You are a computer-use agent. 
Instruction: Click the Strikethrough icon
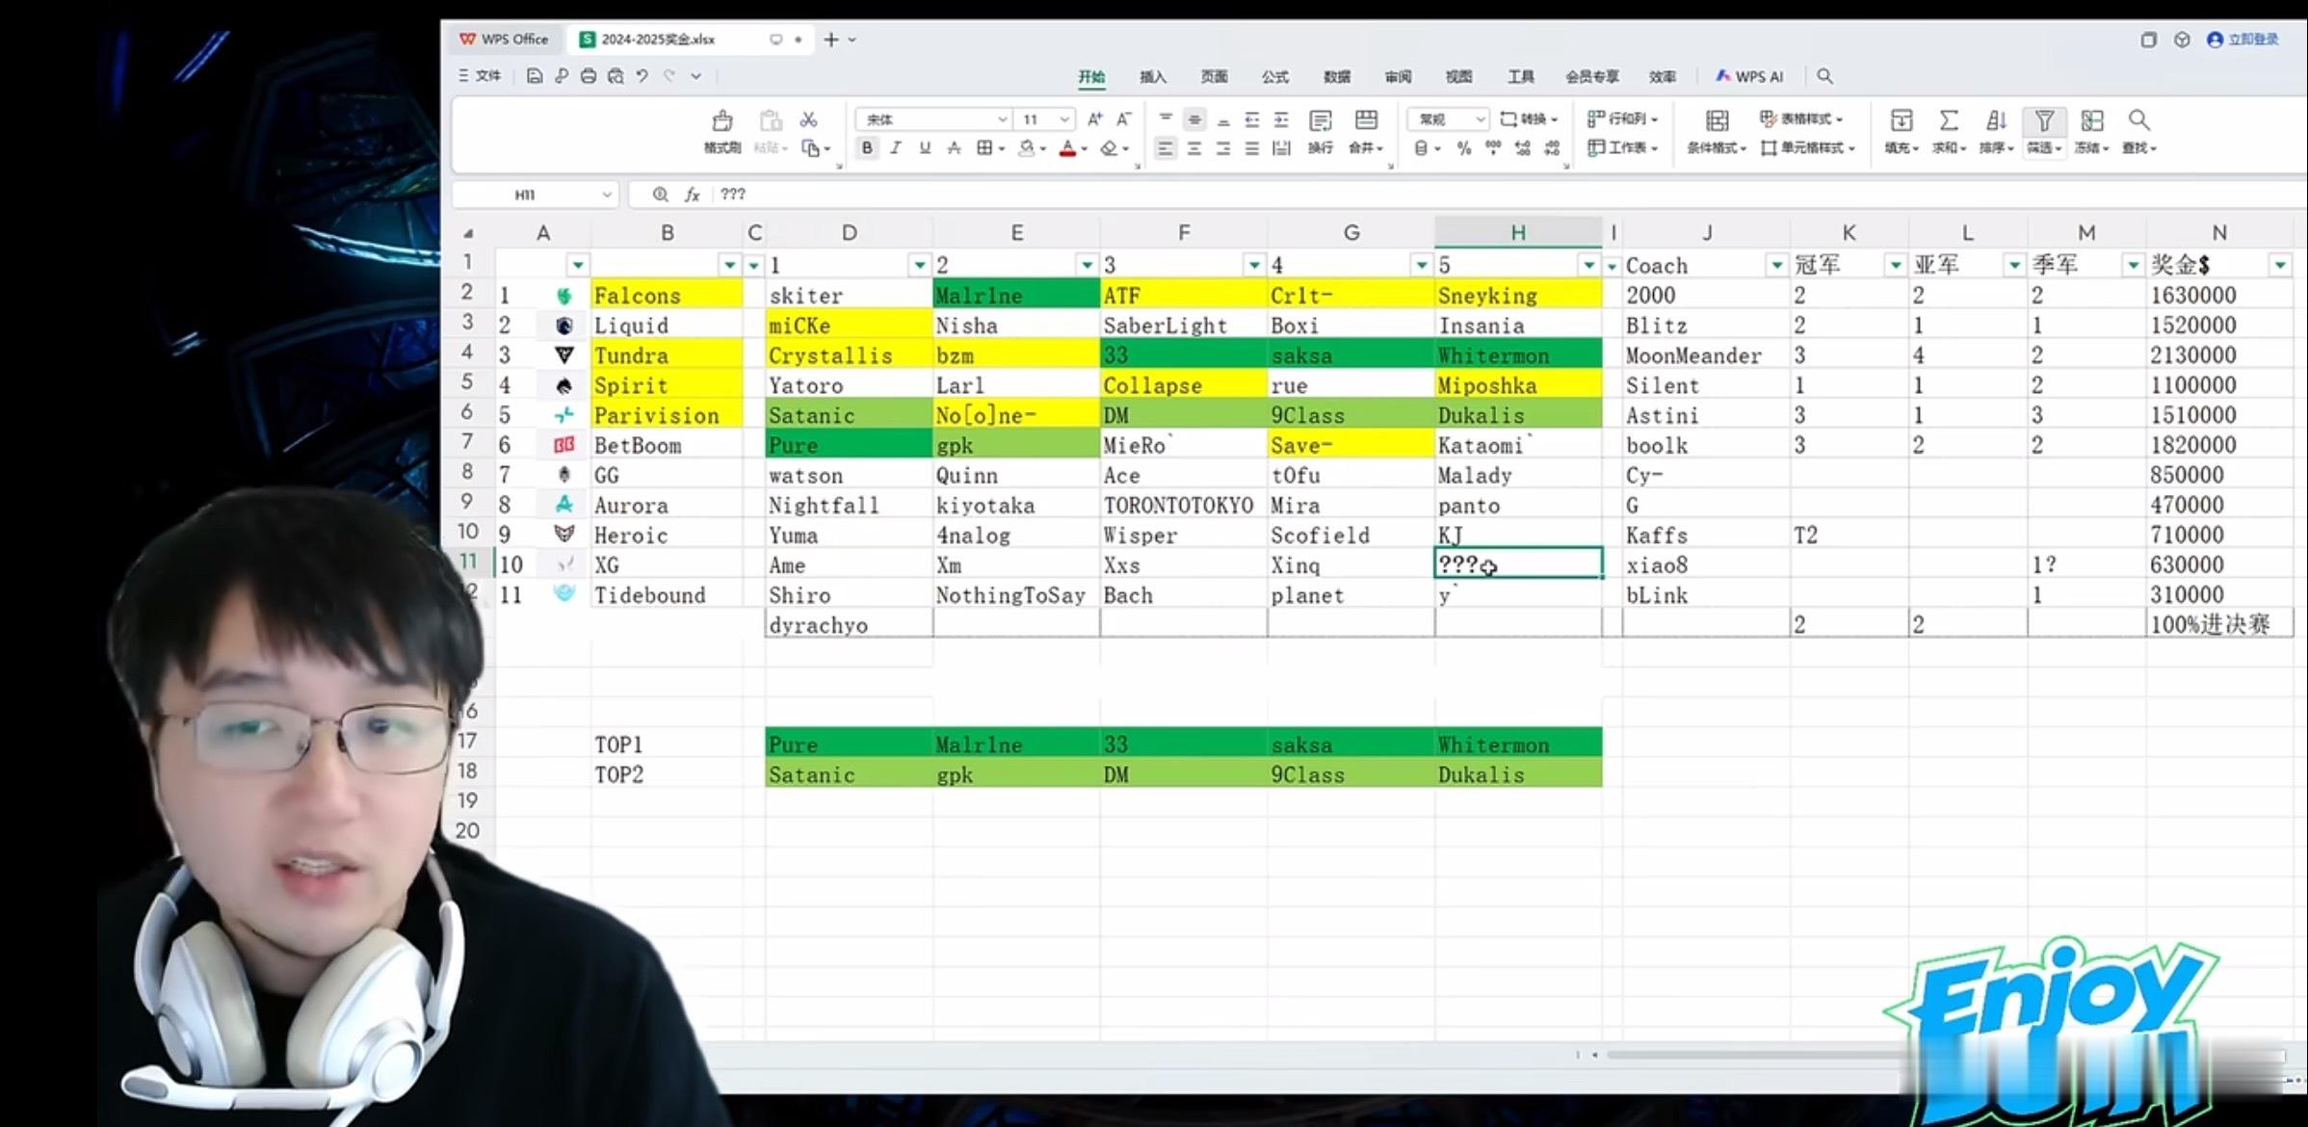pos(954,148)
